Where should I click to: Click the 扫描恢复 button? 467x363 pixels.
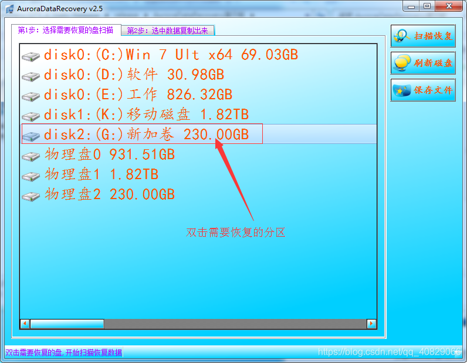[x=423, y=36]
